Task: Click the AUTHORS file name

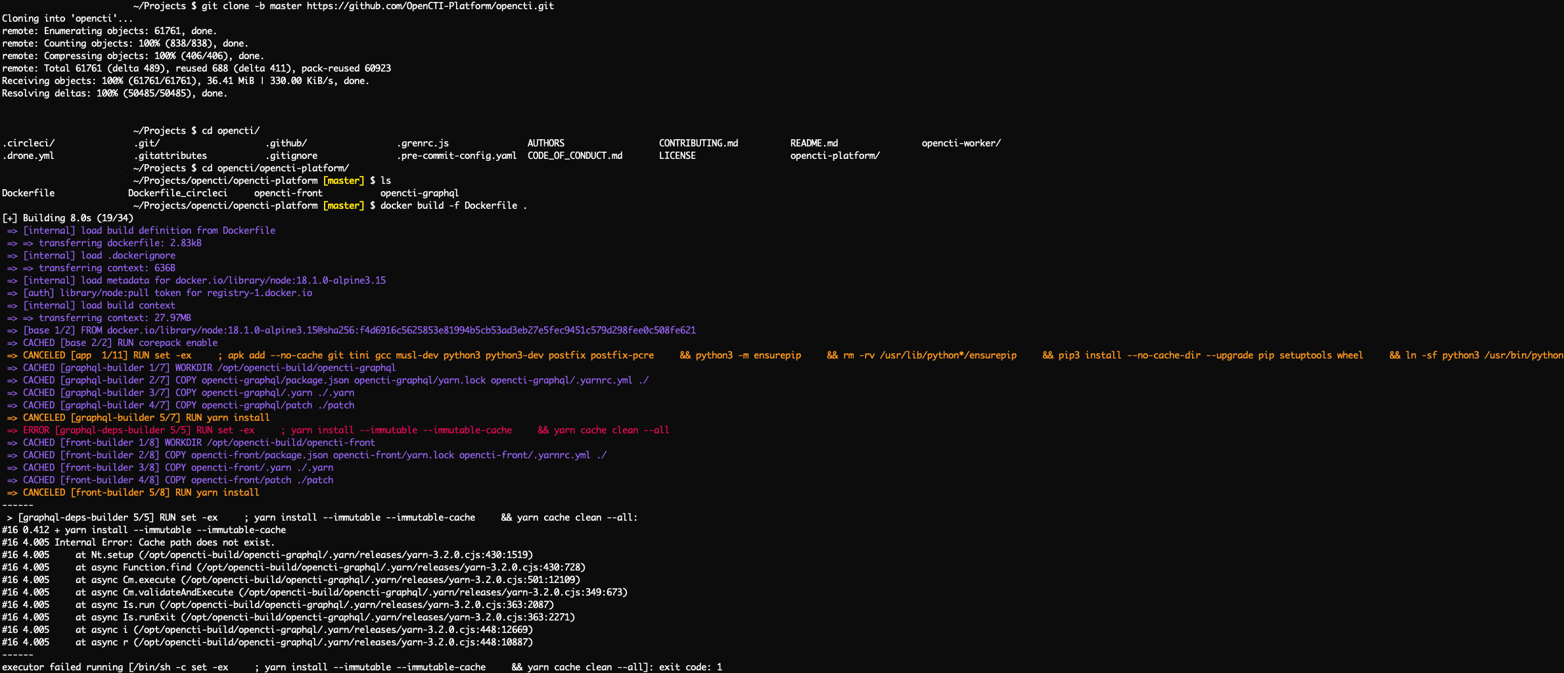Action: point(546,143)
